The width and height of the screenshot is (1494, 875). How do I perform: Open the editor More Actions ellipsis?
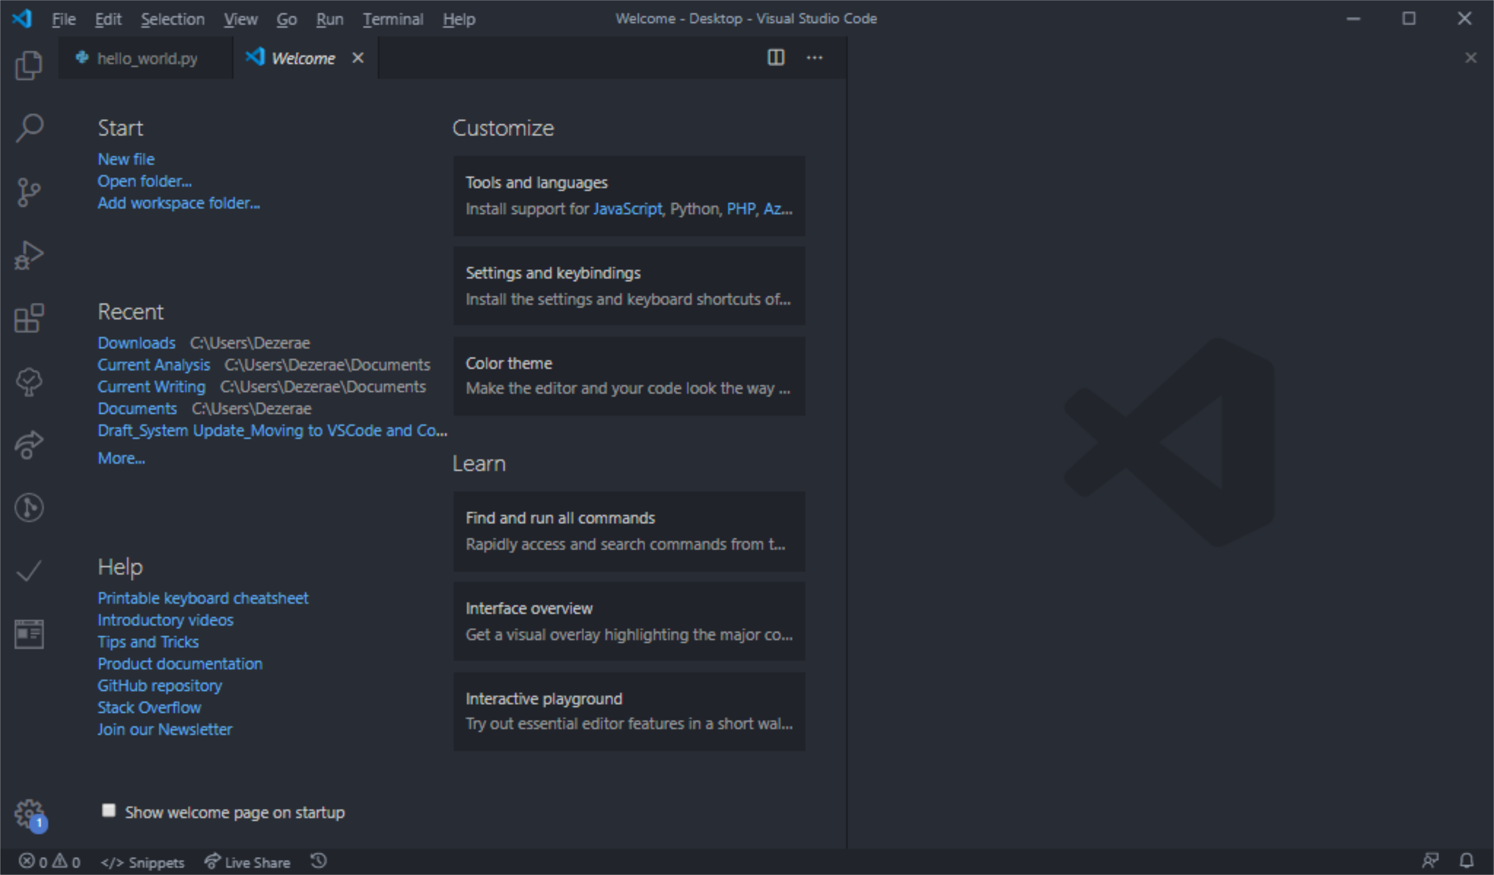point(815,58)
